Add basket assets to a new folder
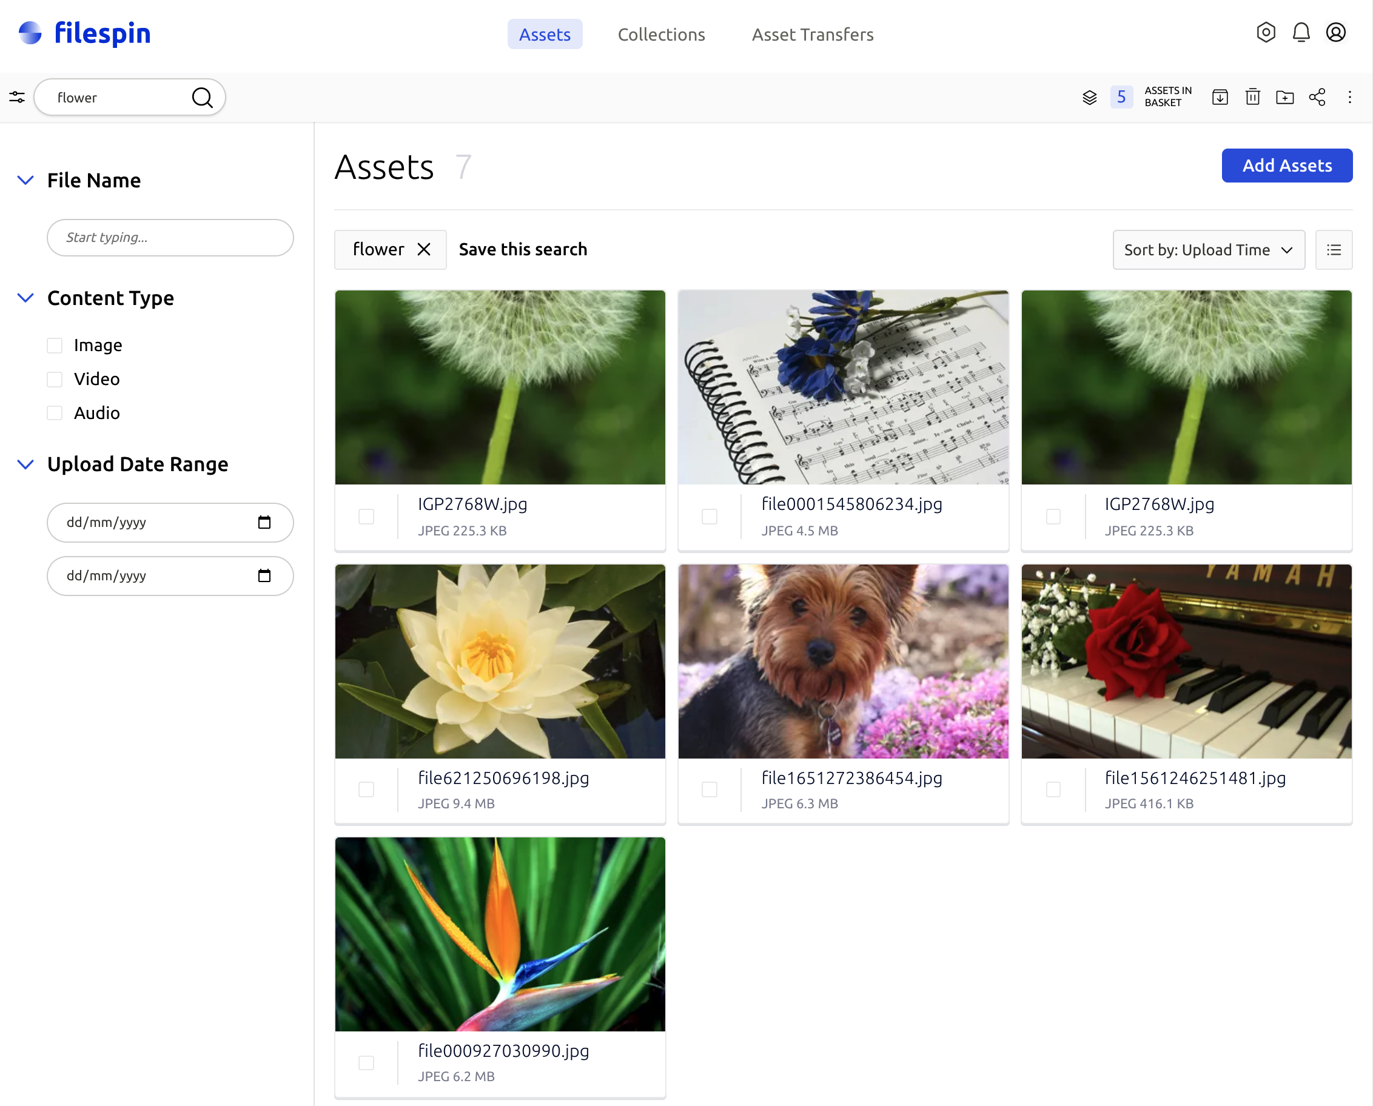Image resolution: width=1373 pixels, height=1106 pixels. 1285,97
